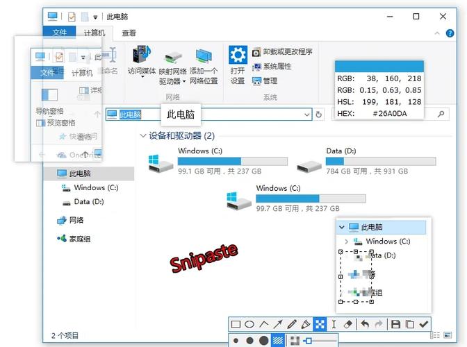The image size is (467, 347).
Task: Select the arrow annotation tool
Action: click(277, 324)
